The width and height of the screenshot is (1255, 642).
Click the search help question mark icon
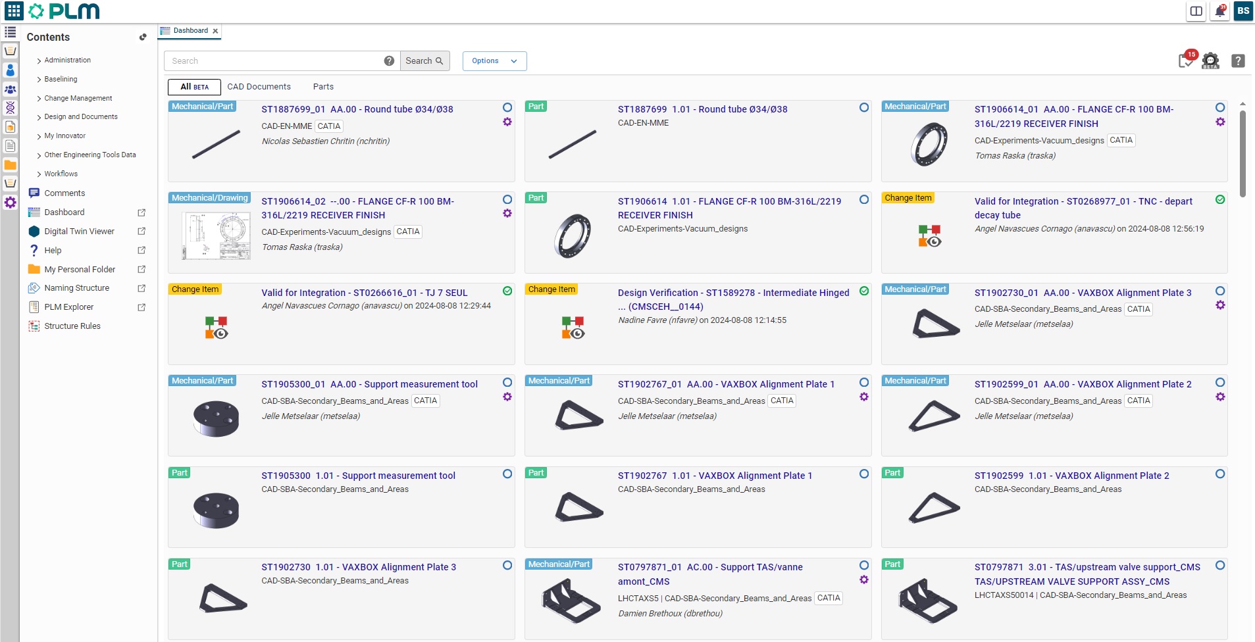389,61
